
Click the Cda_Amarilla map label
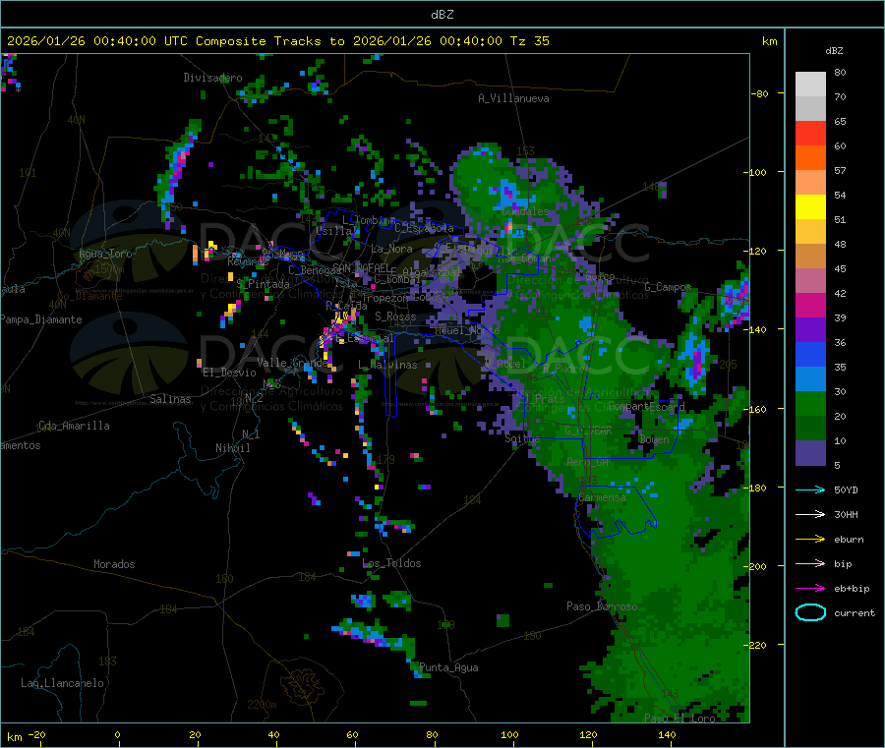point(74,426)
